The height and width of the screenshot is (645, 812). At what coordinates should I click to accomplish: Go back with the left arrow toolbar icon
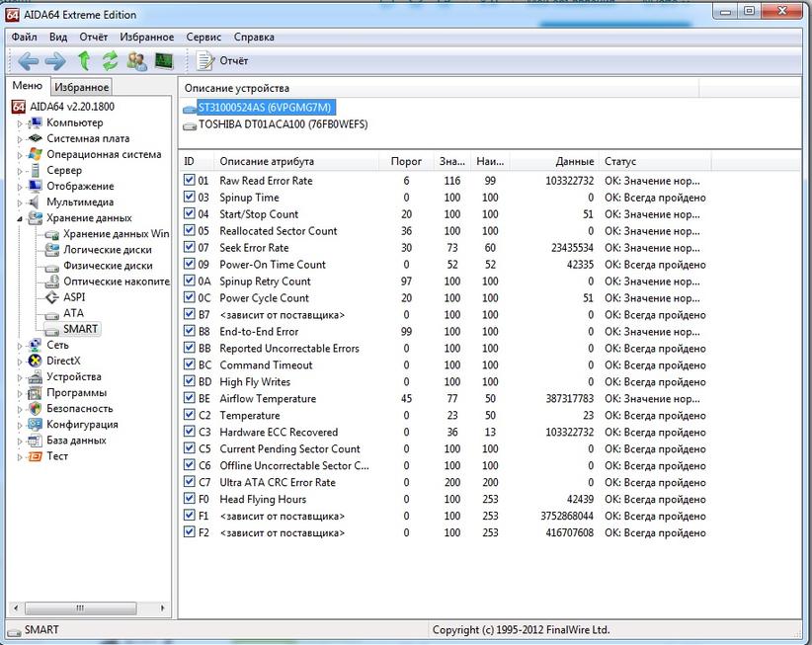[x=28, y=61]
